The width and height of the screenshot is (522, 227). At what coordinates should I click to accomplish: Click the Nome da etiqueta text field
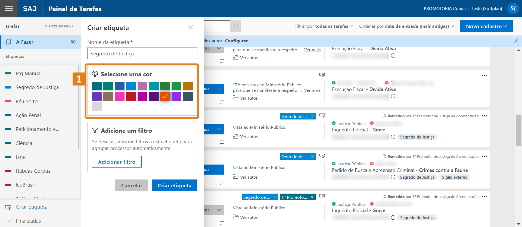[x=142, y=53]
